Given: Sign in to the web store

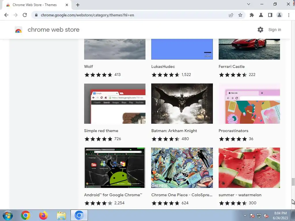Looking at the screenshot, I should [x=275, y=30].
